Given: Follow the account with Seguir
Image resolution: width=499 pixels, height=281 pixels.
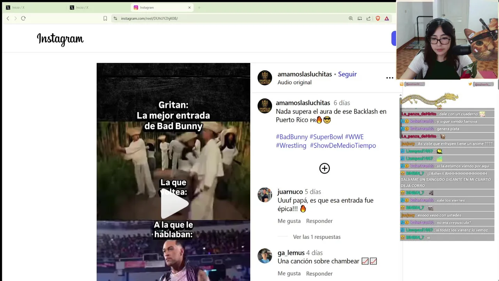Looking at the screenshot, I should click(x=347, y=74).
